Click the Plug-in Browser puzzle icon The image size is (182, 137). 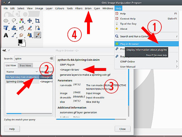point(117,44)
